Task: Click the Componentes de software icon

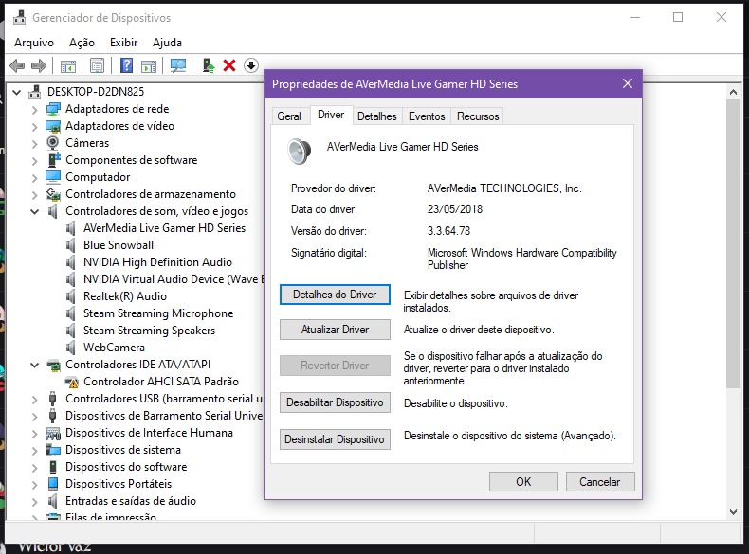Action: click(53, 160)
